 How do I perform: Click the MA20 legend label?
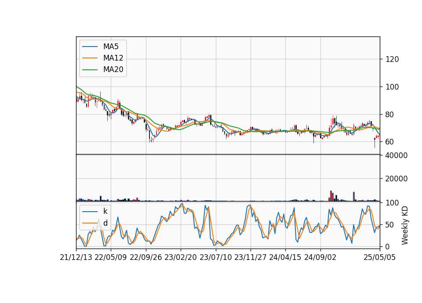(x=113, y=70)
